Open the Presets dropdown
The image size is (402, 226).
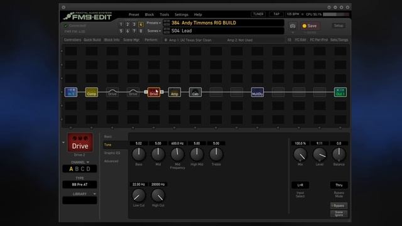coord(153,23)
